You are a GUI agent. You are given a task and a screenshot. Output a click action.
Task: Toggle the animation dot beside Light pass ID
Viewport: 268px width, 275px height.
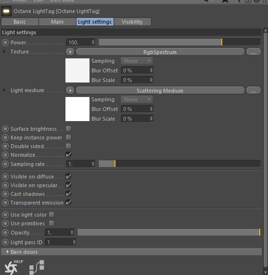[x=5, y=242]
